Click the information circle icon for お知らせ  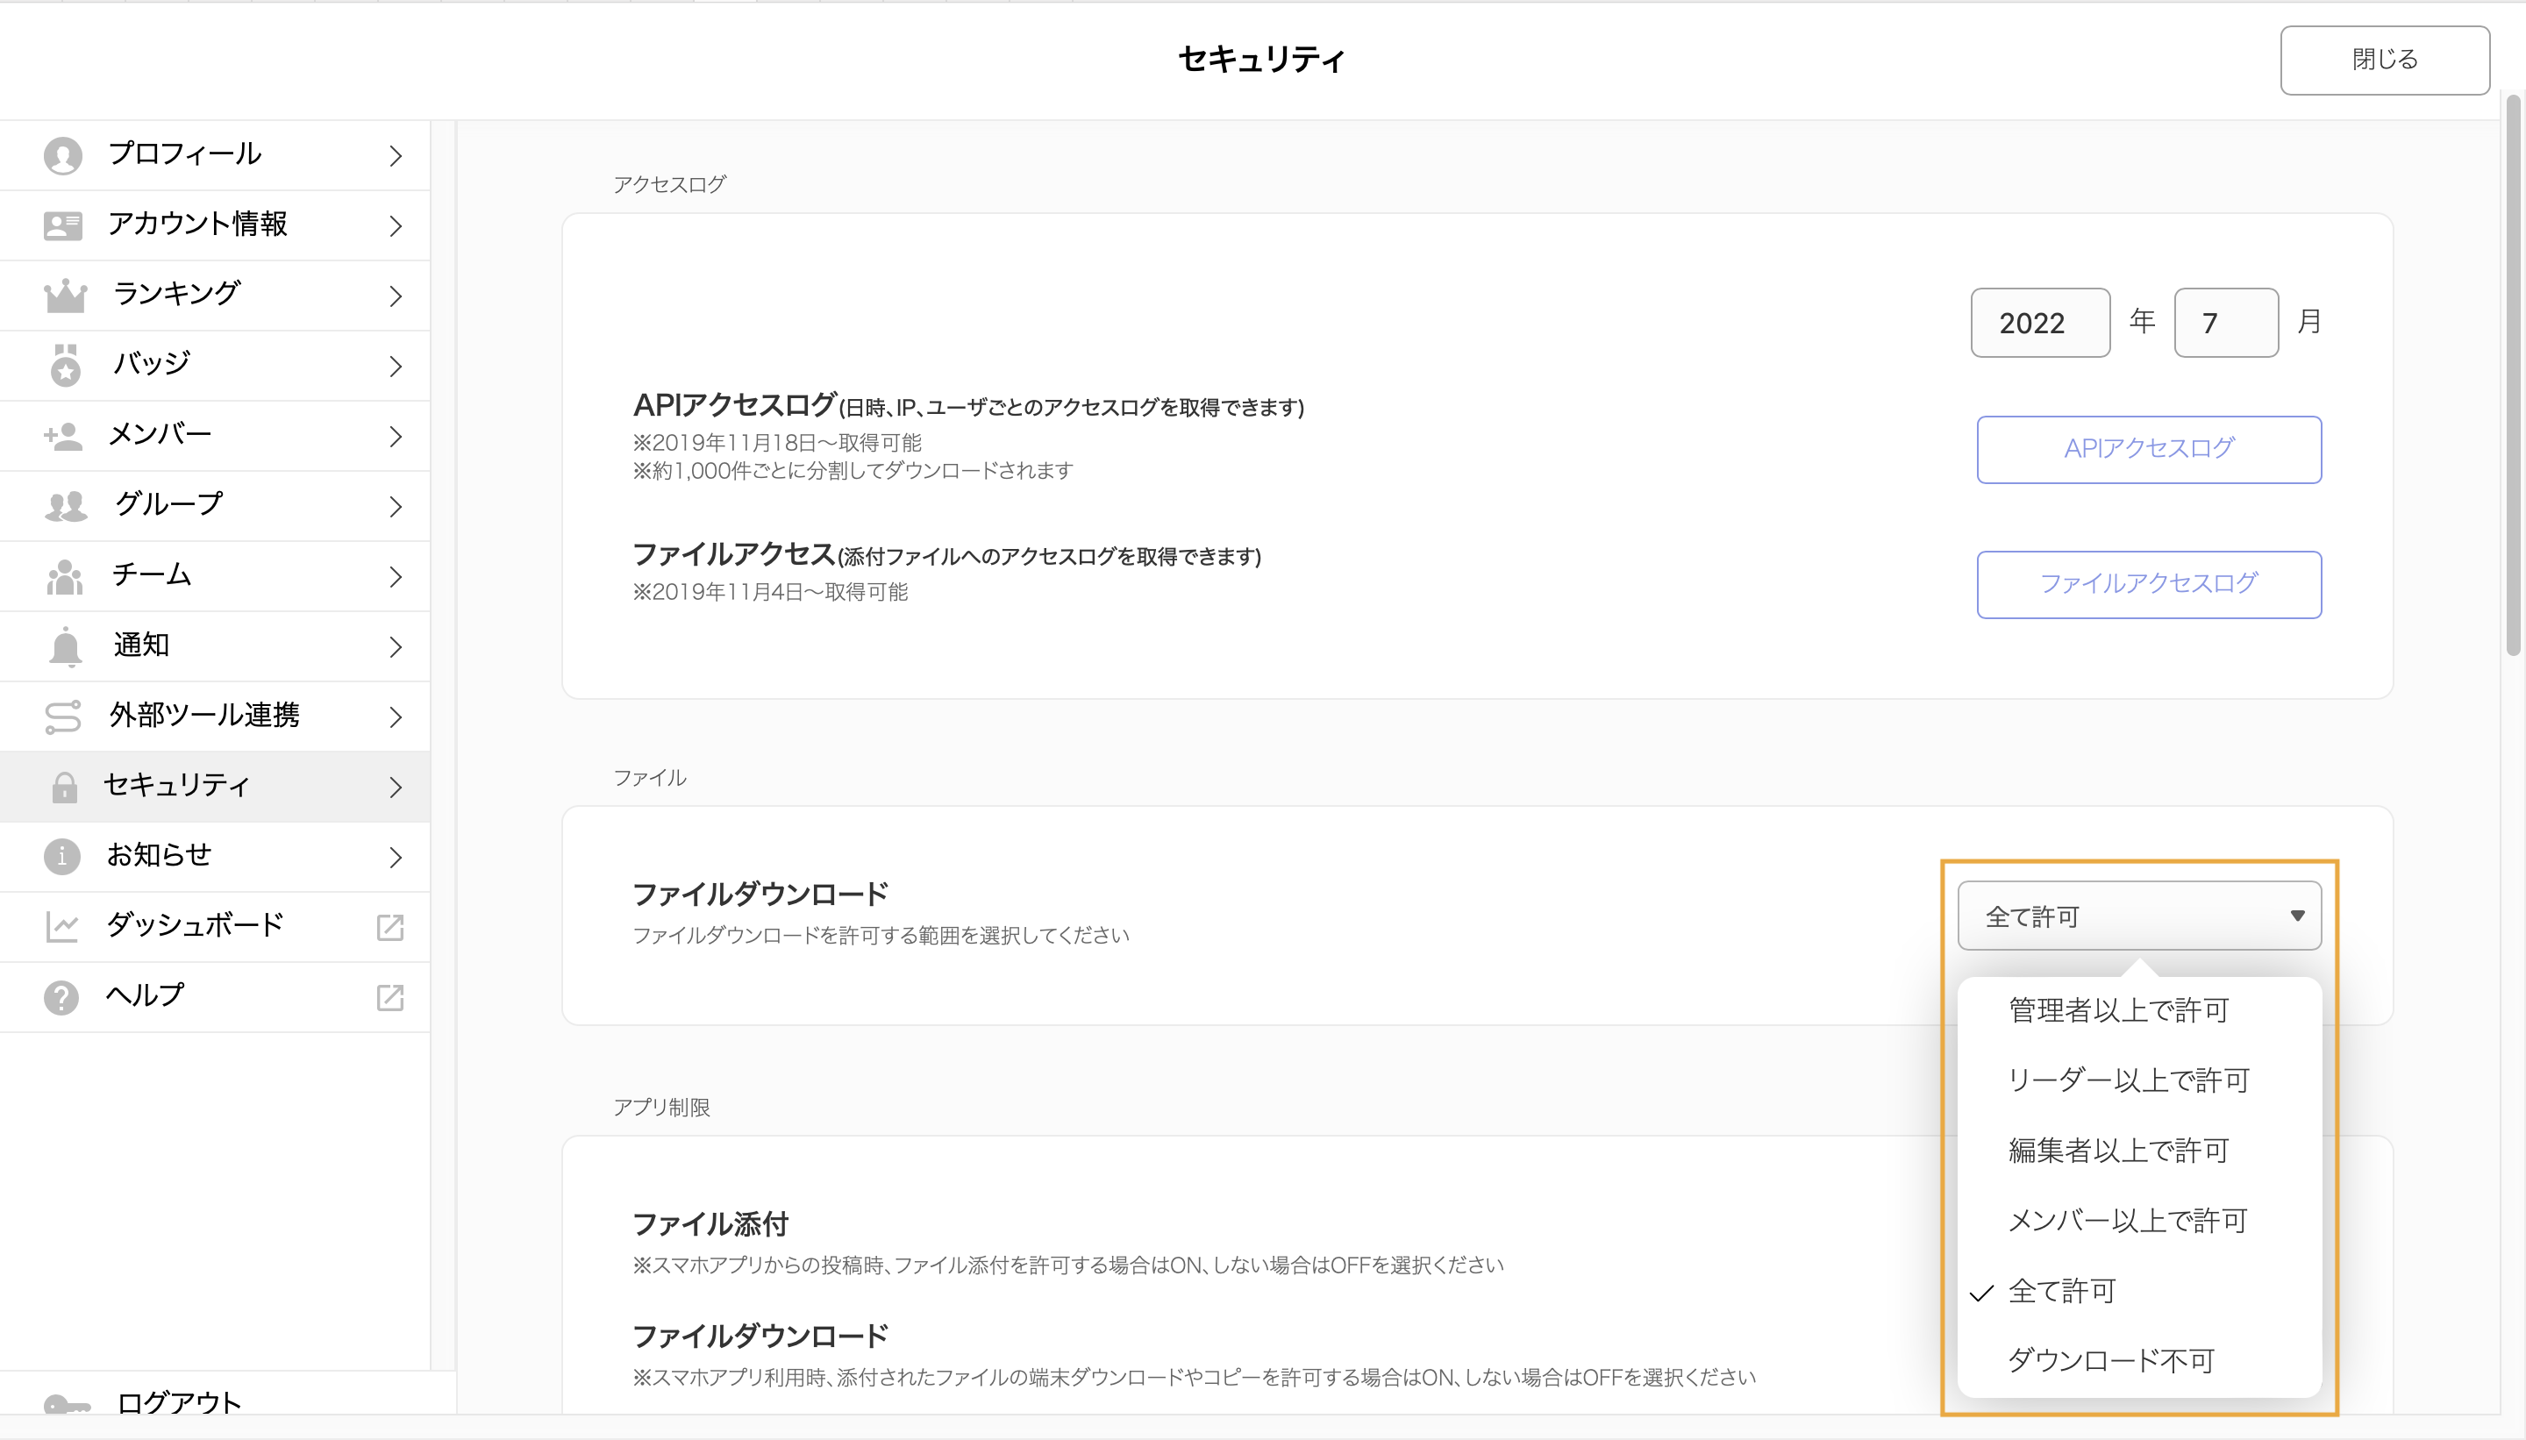tap(61, 856)
